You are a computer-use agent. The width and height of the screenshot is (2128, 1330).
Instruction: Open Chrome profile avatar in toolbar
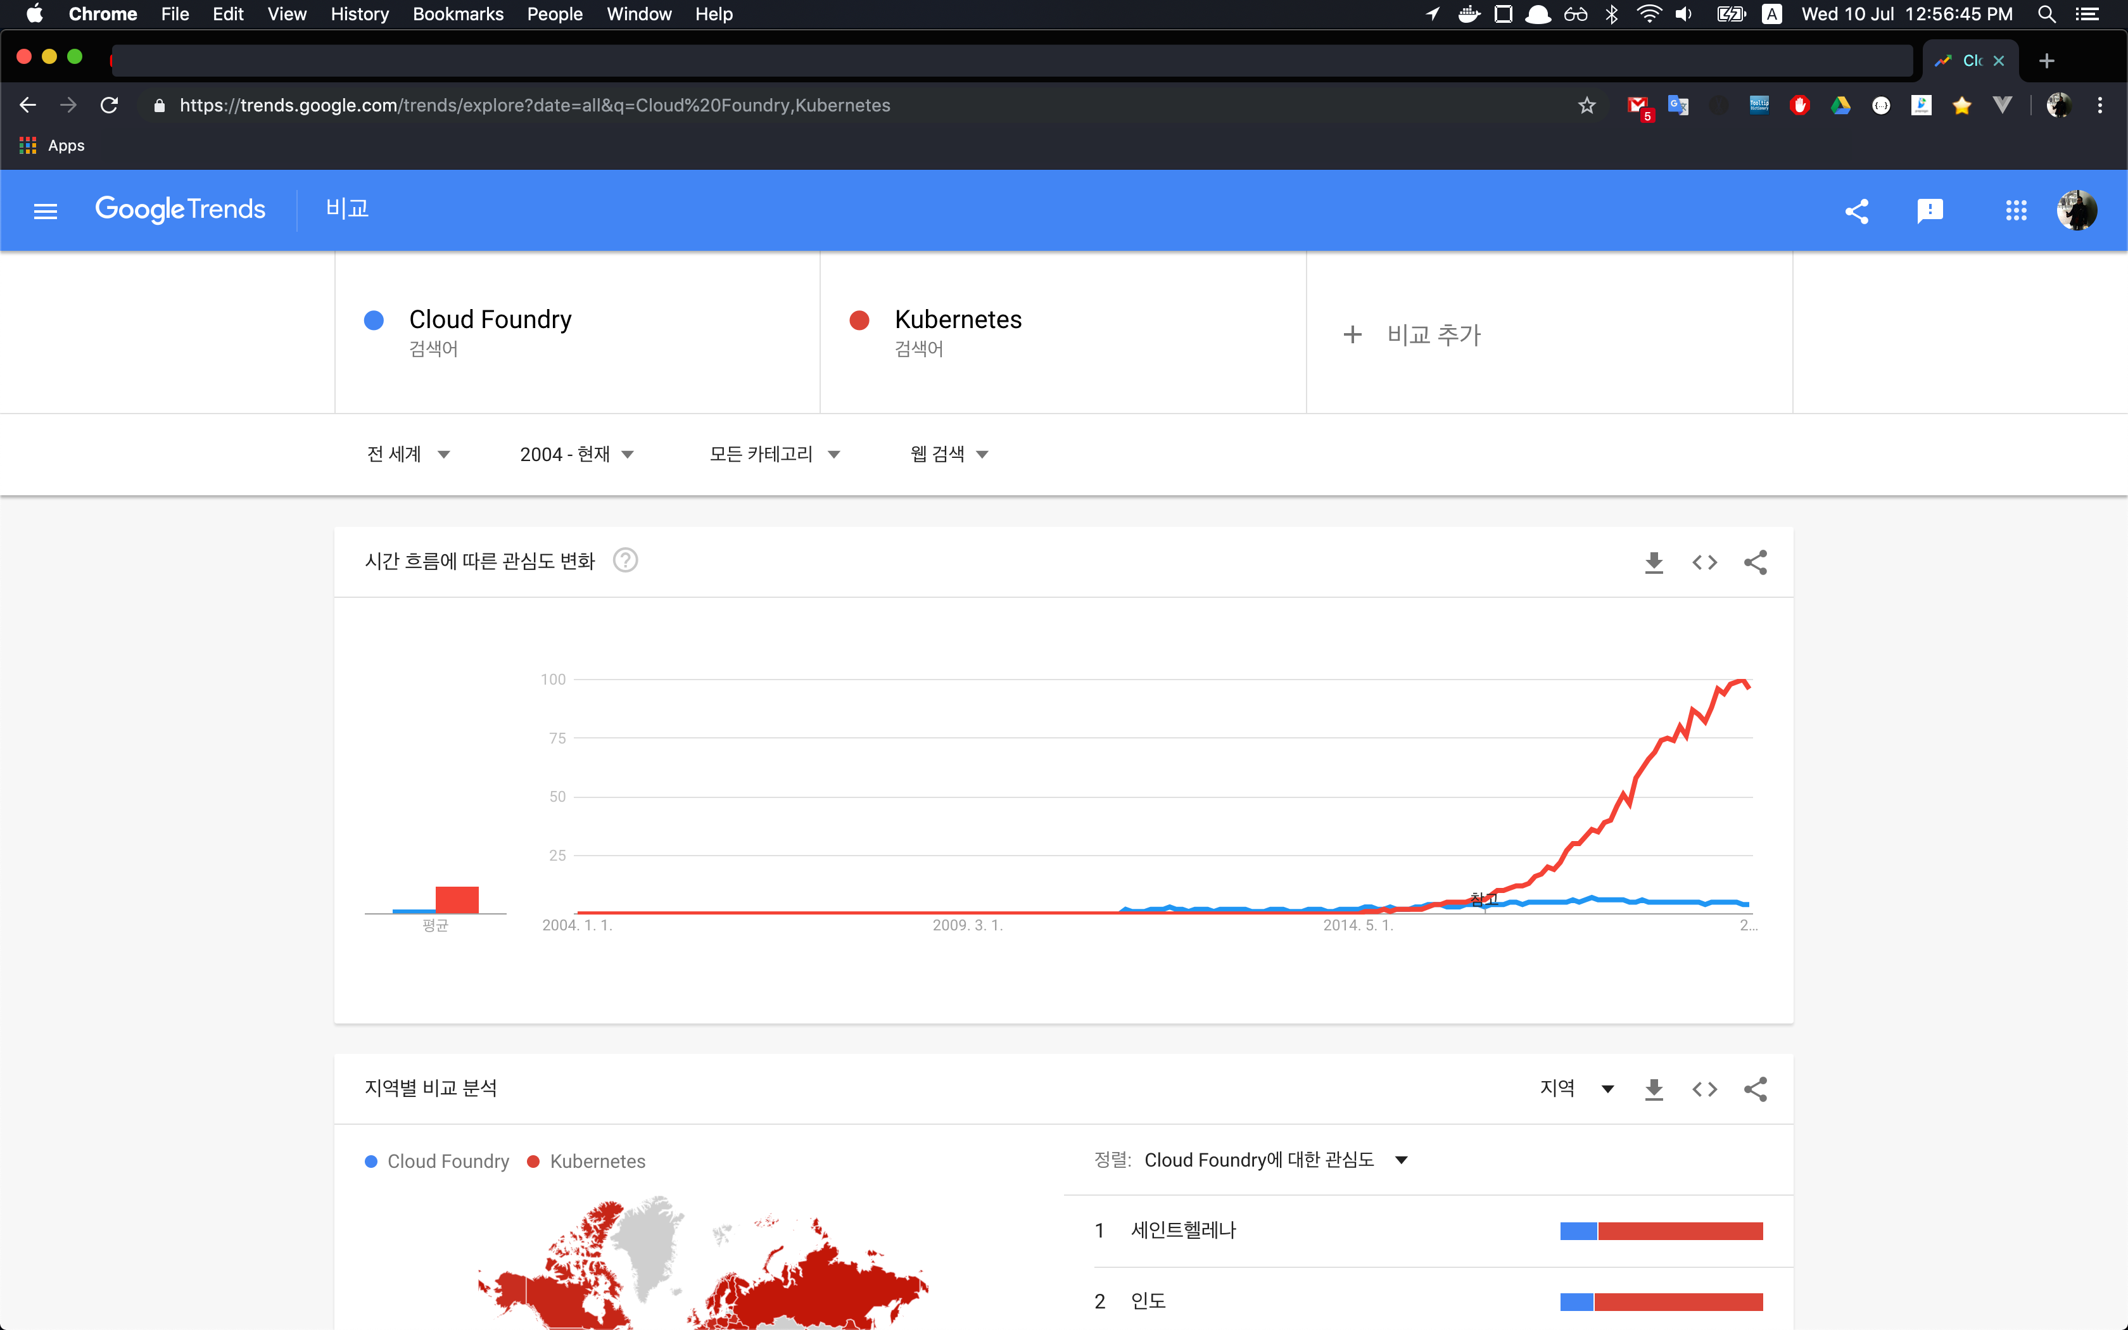point(2058,106)
